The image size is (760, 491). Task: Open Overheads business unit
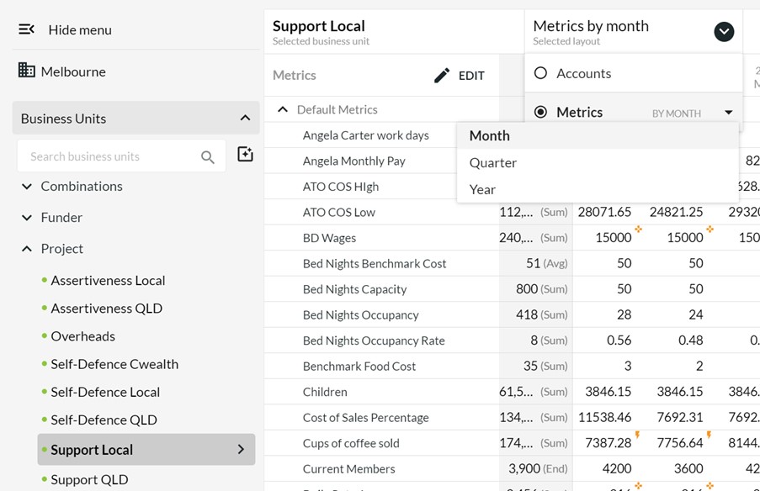coord(82,336)
